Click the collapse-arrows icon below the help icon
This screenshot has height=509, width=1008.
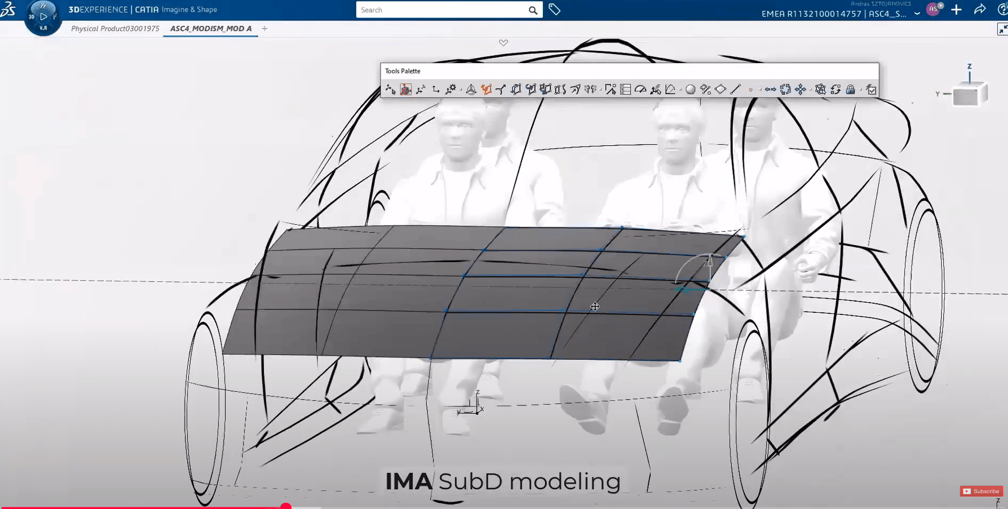pyautogui.click(x=1002, y=29)
